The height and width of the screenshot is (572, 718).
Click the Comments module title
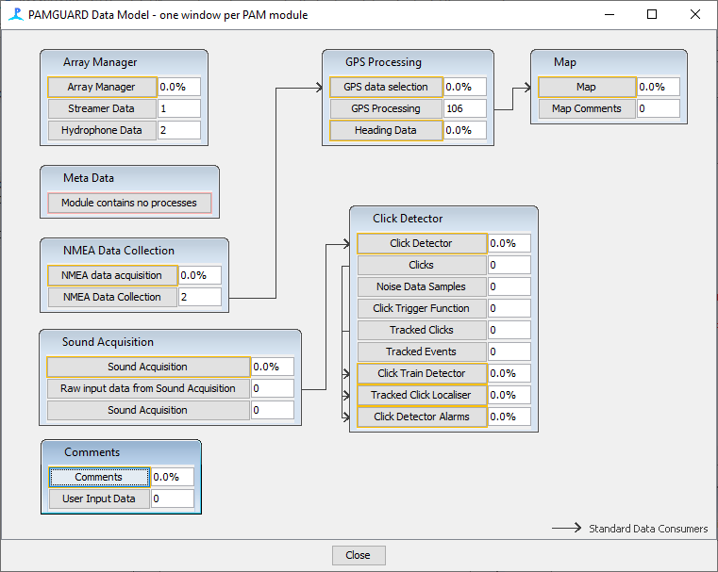click(x=92, y=452)
